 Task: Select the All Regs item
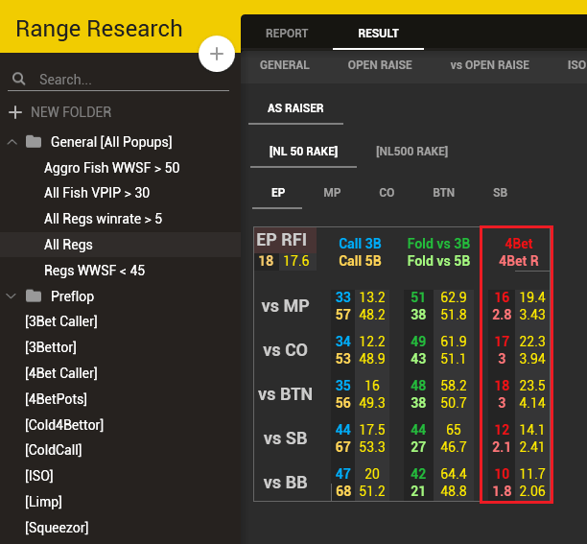tap(120, 245)
